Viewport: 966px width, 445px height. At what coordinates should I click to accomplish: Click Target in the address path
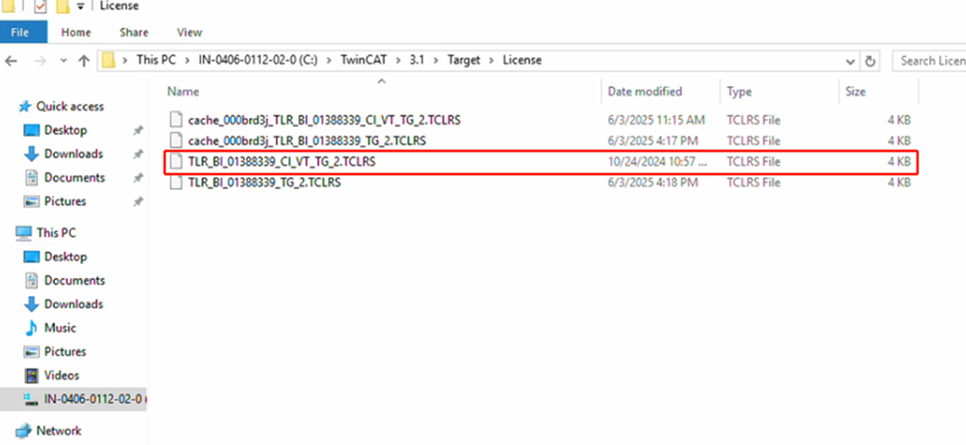click(x=464, y=60)
